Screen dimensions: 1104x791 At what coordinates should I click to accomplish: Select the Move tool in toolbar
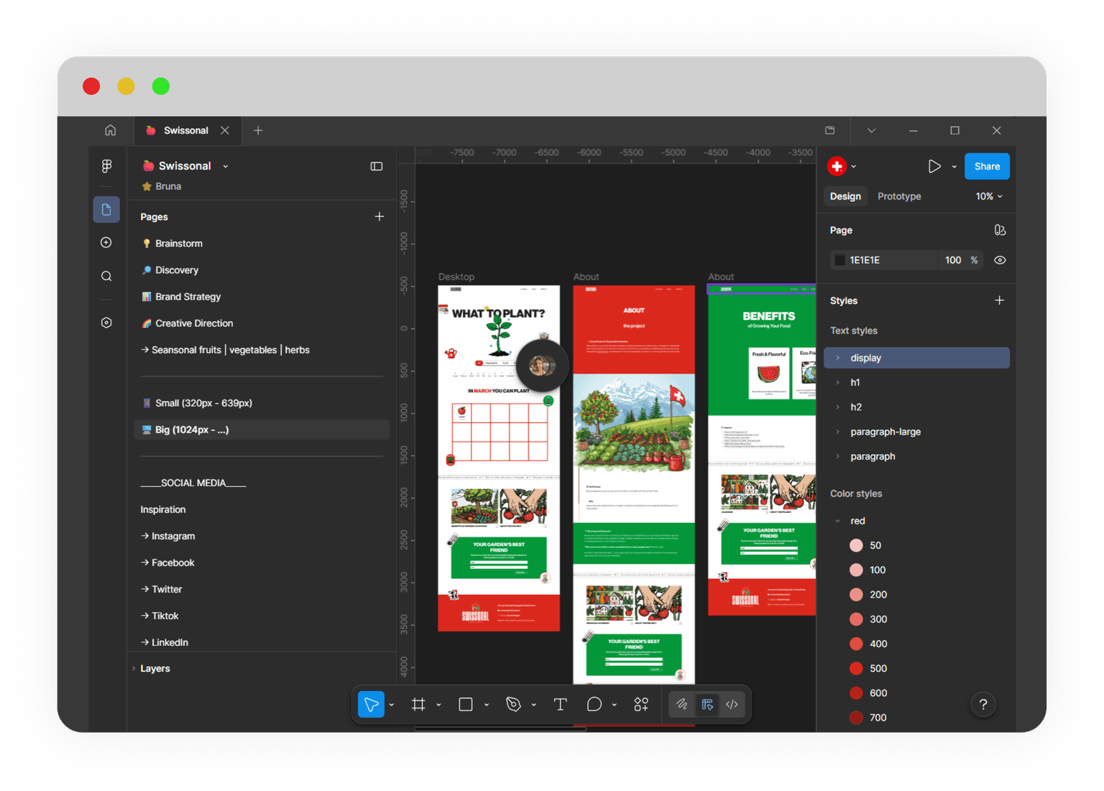(372, 705)
